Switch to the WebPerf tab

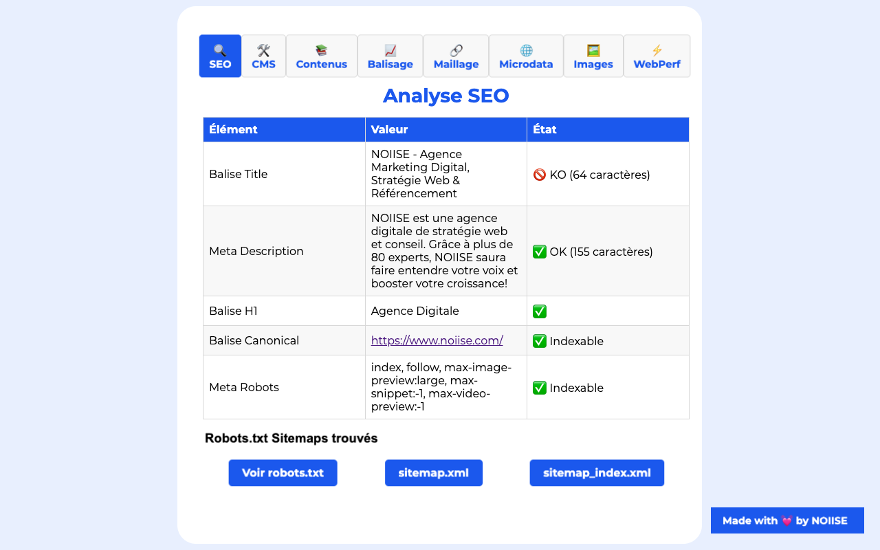click(x=657, y=56)
